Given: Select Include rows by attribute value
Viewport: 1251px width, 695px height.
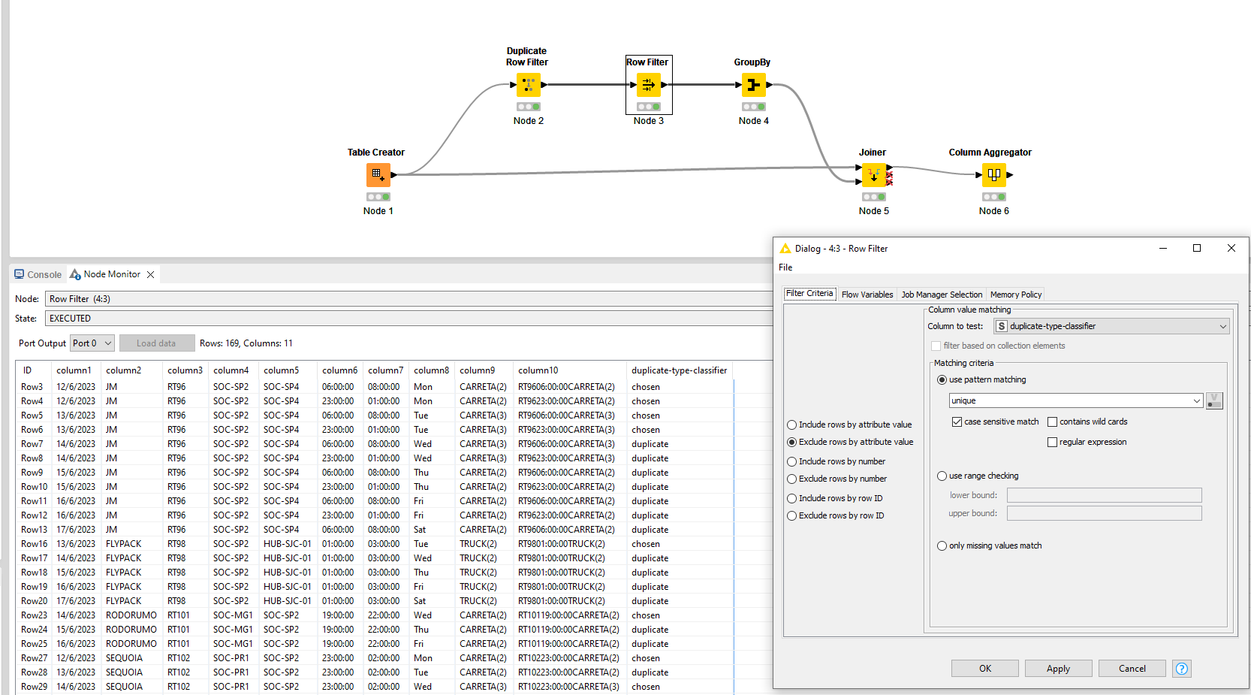Looking at the screenshot, I should tap(849, 425).
